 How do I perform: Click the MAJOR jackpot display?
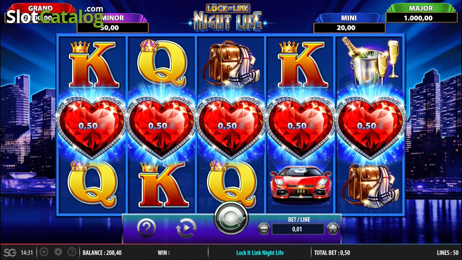tap(421, 14)
